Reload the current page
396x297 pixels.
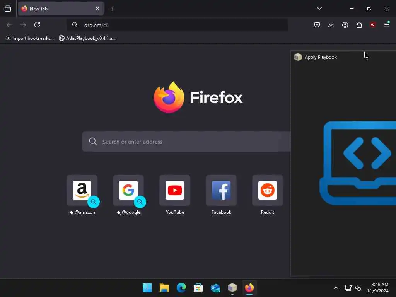click(37, 25)
